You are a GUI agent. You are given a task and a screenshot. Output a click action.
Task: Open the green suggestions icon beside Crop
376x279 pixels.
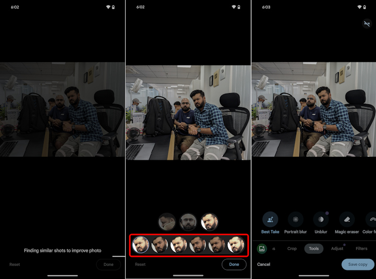(262, 248)
